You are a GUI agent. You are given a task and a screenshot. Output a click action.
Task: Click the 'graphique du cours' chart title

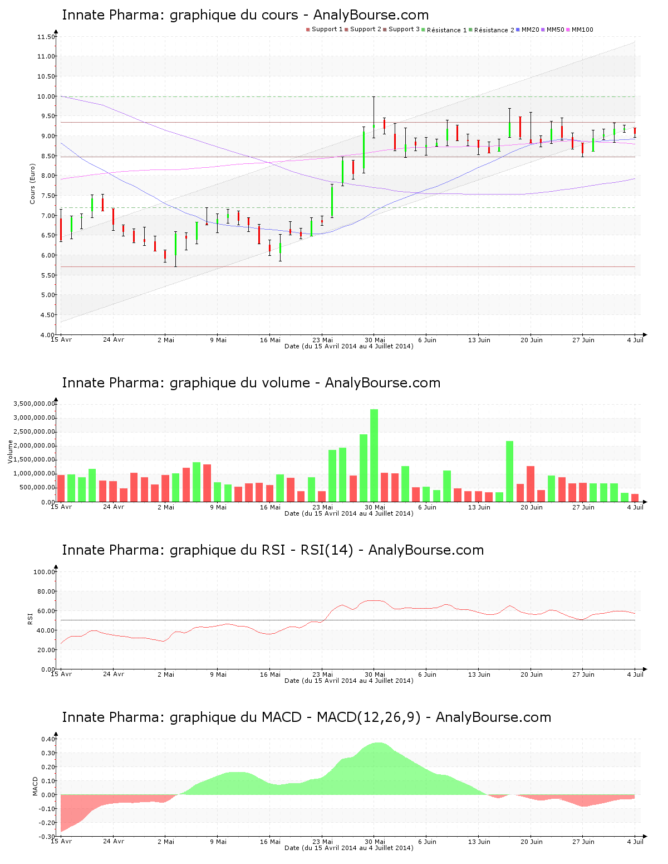click(245, 15)
